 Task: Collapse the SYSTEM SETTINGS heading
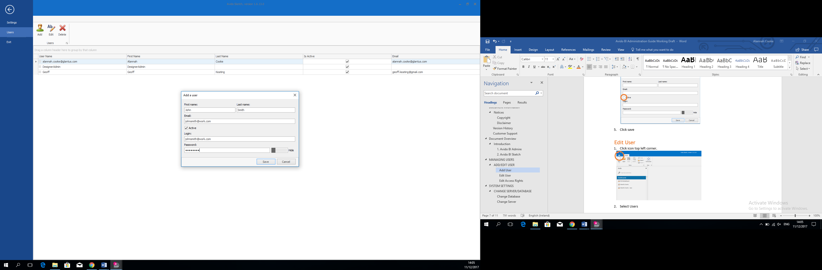486,186
